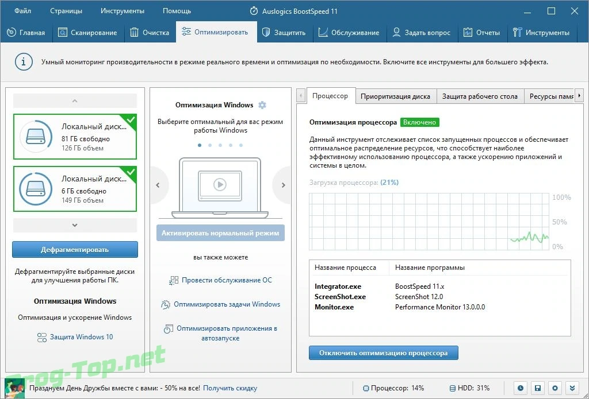This screenshot has height=399, width=589.
Task: Open the Обслуживание tab
Action: tap(349, 33)
